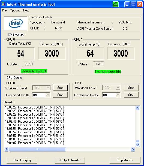Screen dimensions: 144x166
Task: Select the 19:03:29 Processor 0 54°C entry
Action: (x=34, y=111)
